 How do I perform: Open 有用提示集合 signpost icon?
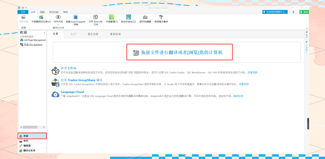click(x=161, y=17)
